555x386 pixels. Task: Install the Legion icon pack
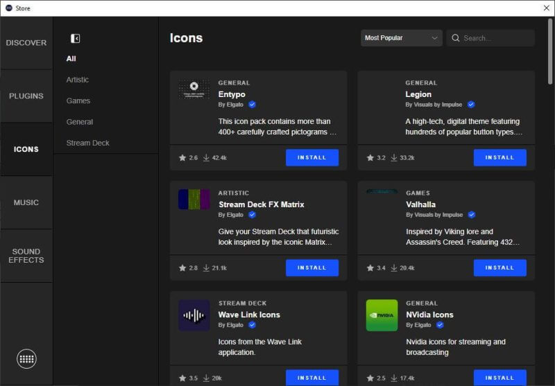coord(499,157)
